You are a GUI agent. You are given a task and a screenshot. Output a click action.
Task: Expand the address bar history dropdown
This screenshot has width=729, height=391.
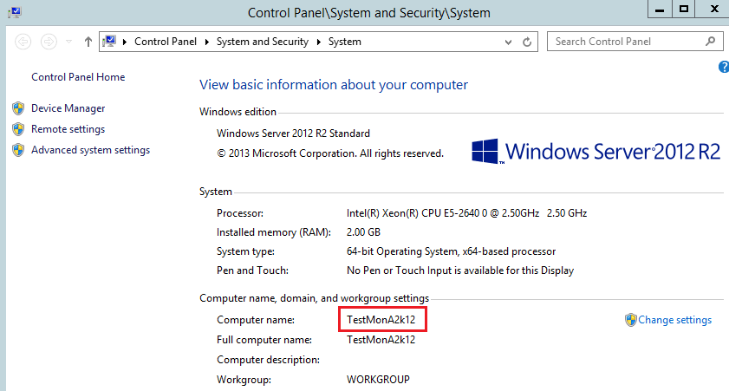pyautogui.click(x=507, y=42)
